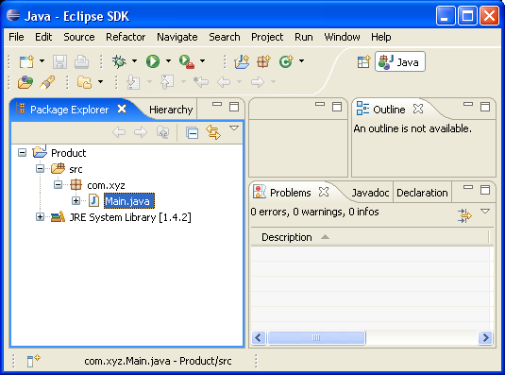
Task: Open the Navigate menu
Action: tap(177, 37)
